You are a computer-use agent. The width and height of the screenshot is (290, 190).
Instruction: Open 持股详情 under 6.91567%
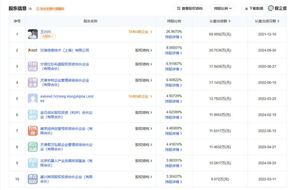(173, 69)
